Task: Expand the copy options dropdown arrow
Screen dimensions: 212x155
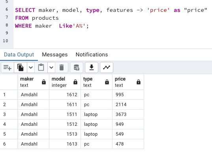Action: click(31, 67)
